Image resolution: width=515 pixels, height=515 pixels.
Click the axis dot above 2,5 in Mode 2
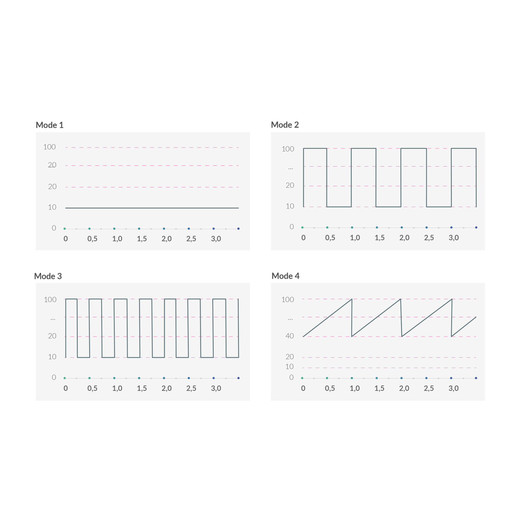(x=427, y=227)
